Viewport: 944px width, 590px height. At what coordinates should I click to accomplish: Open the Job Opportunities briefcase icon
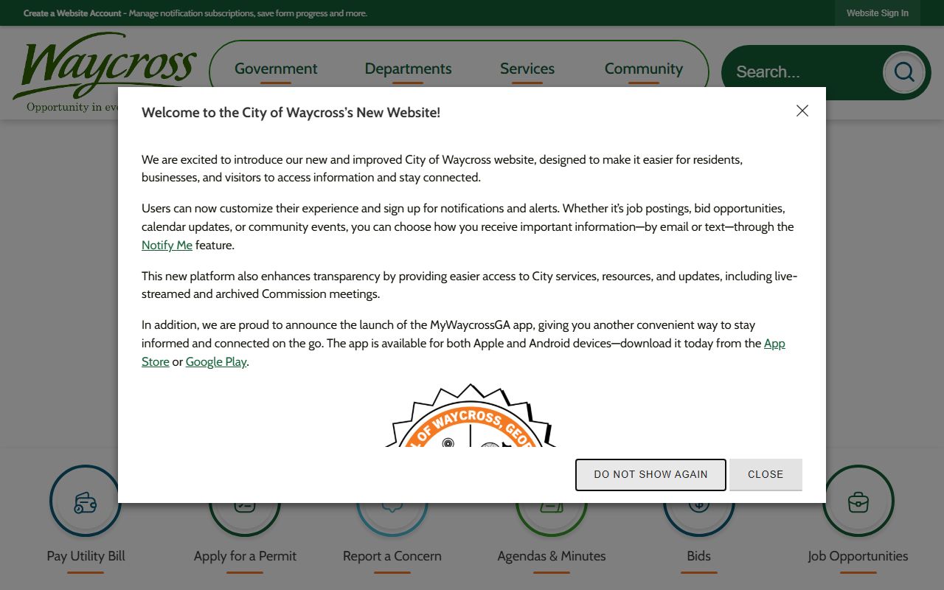858,501
